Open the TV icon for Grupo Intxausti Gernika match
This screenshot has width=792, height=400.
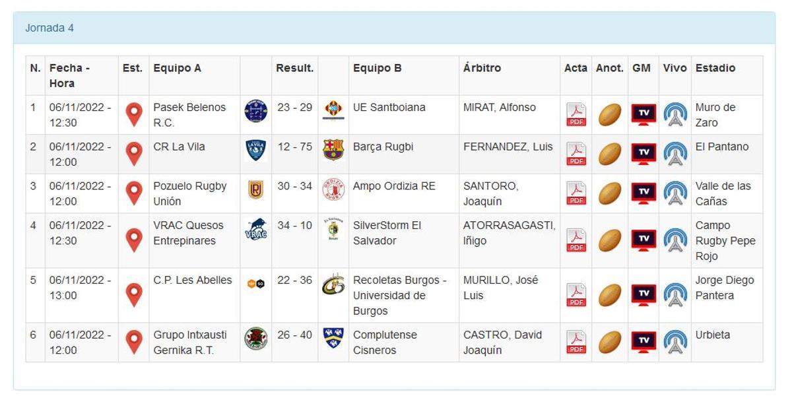[640, 341]
